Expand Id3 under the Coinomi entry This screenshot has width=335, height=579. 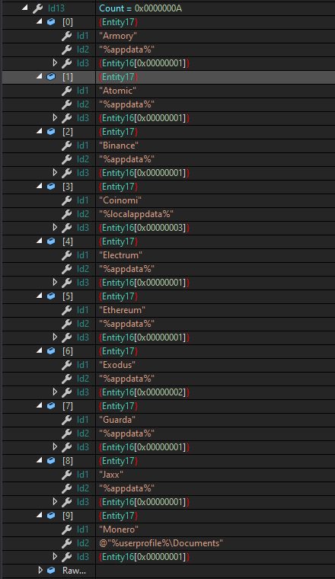click(x=55, y=228)
